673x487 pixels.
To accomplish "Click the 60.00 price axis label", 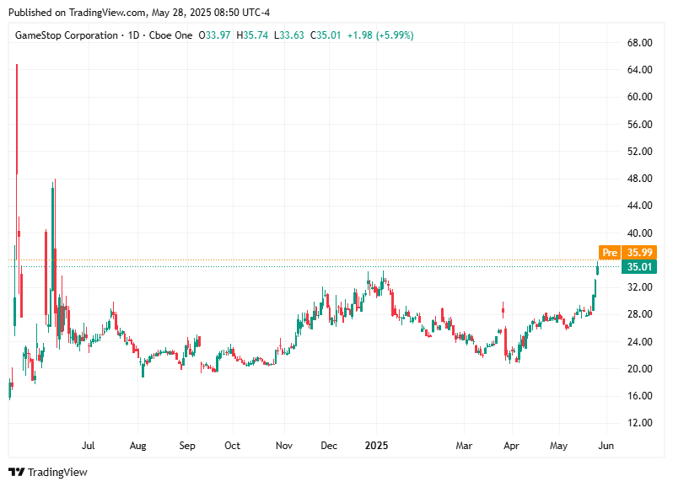I will (x=639, y=97).
